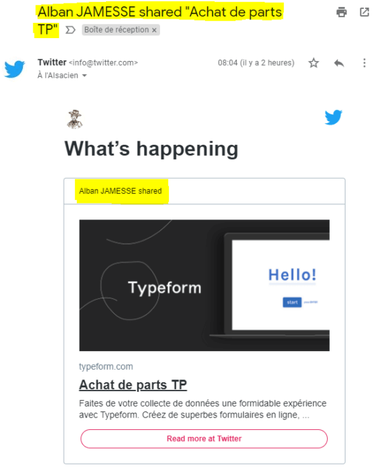
Task: Open the Achat de parts TP link
Action: pos(133,385)
